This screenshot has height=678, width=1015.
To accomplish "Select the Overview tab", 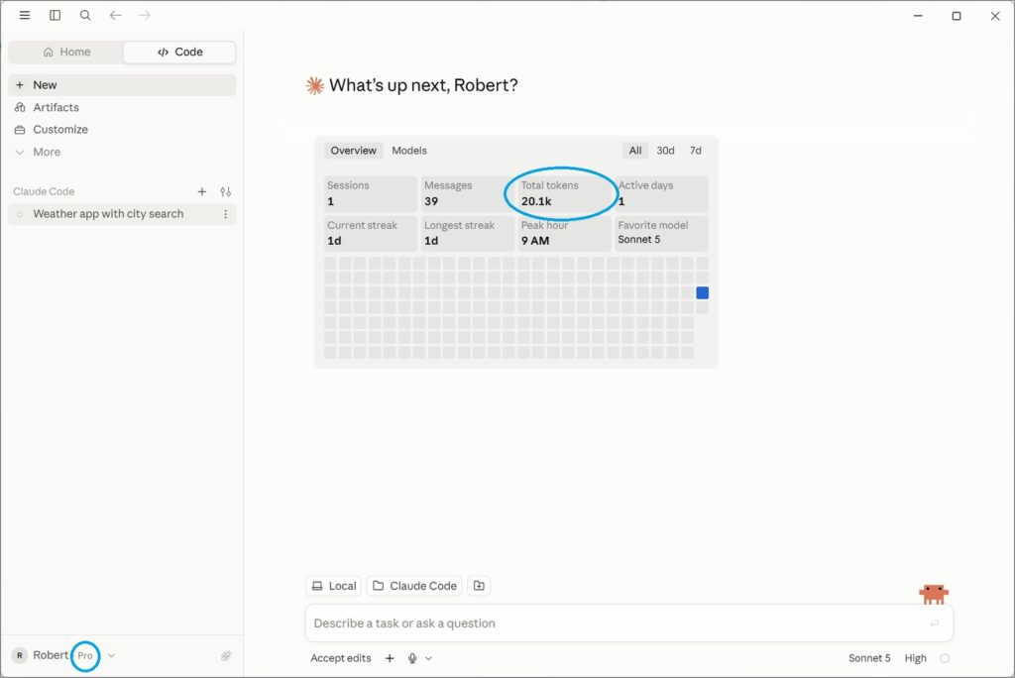I will [x=354, y=151].
